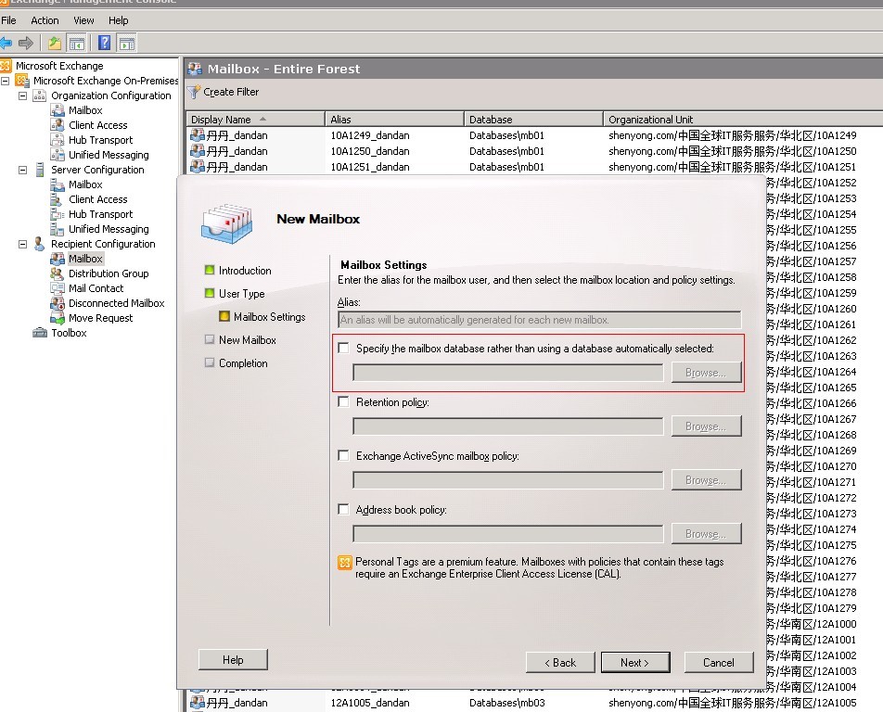
Task: Click the Forward navigation arrow in toolbar
Action: pos(26,43)
